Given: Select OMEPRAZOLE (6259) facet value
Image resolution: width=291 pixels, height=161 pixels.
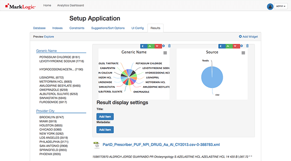Looking at the screenshot, I should 54,90.
